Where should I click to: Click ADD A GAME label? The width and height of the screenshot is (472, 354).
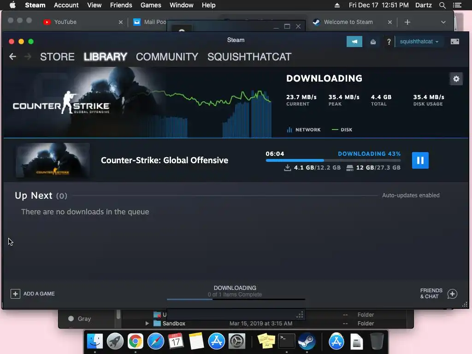(39, 294)
